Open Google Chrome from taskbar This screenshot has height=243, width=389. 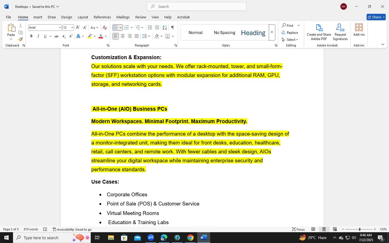(190, 238)
